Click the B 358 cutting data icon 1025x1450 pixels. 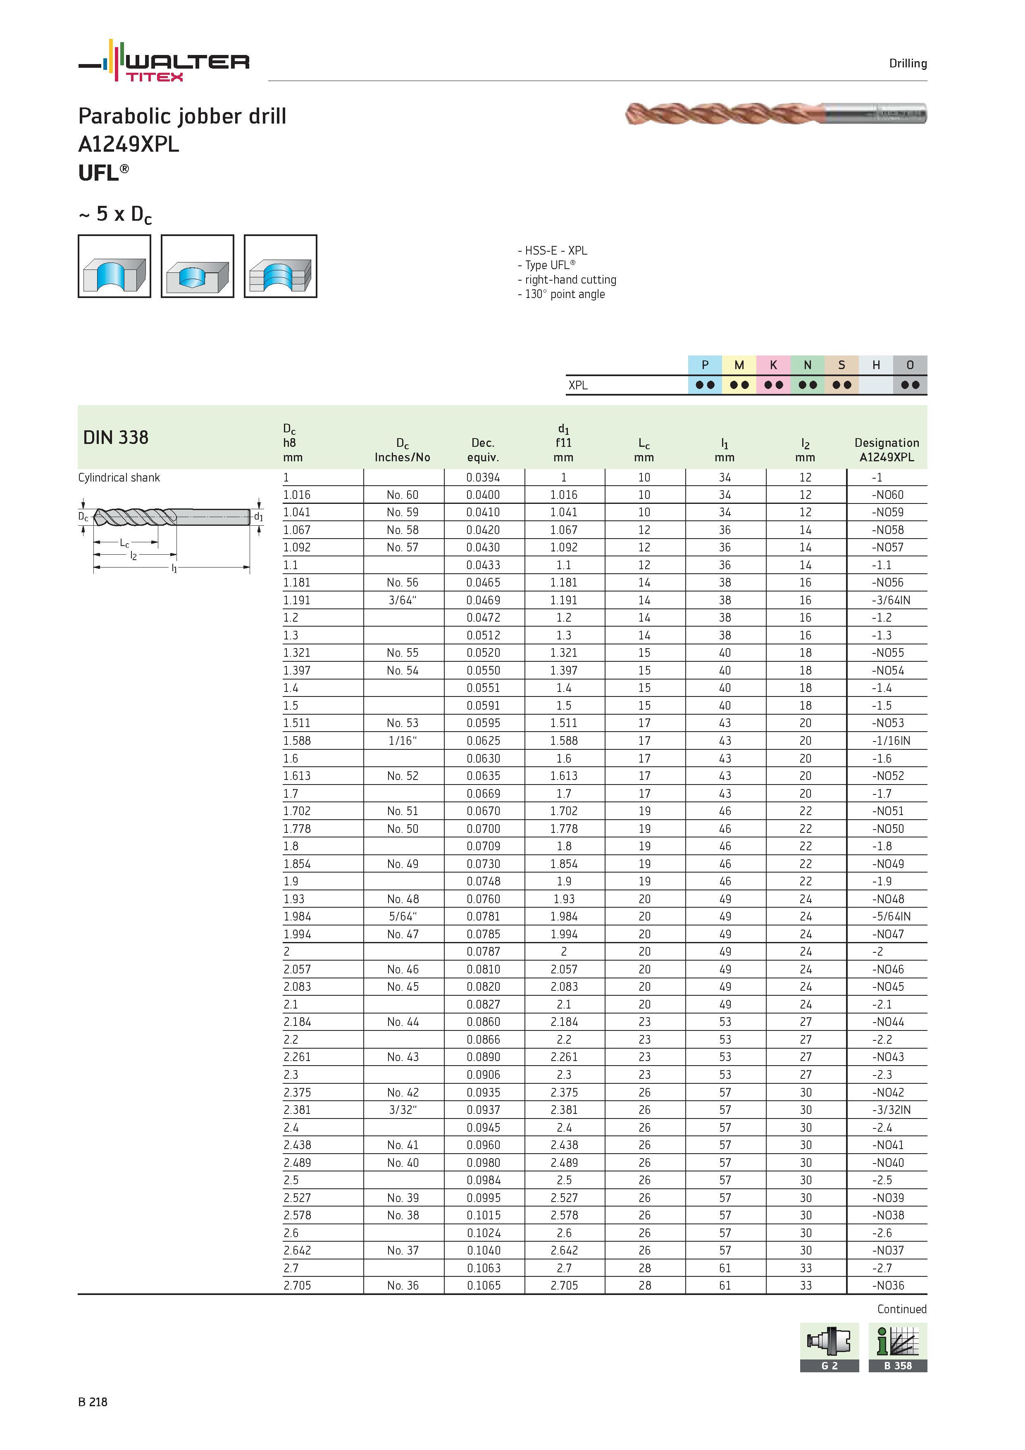point(897,1347)
